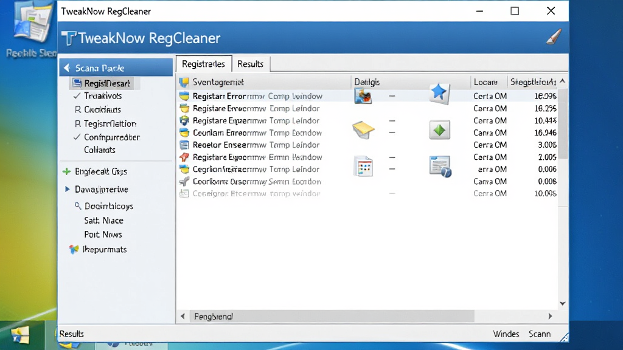
Task: Click the document info icon
Action: coord(440,166)
